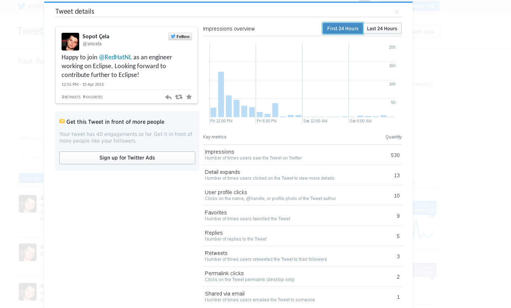Open the tweet timestamp 12:55 PM link
This screenshot has width=511, height=308.
[x=83, y=84]
